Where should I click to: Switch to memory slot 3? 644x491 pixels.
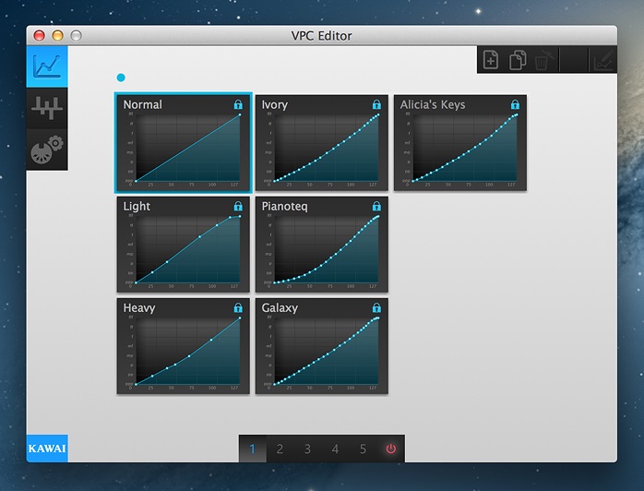point(307,449)
